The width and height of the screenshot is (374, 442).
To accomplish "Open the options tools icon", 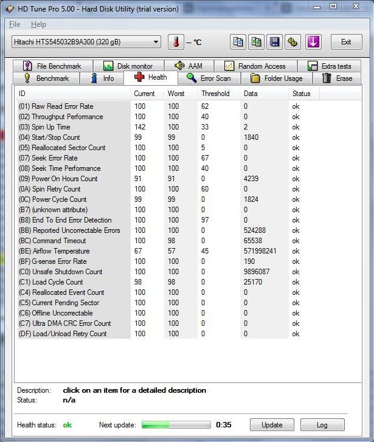I will [293, 43].
